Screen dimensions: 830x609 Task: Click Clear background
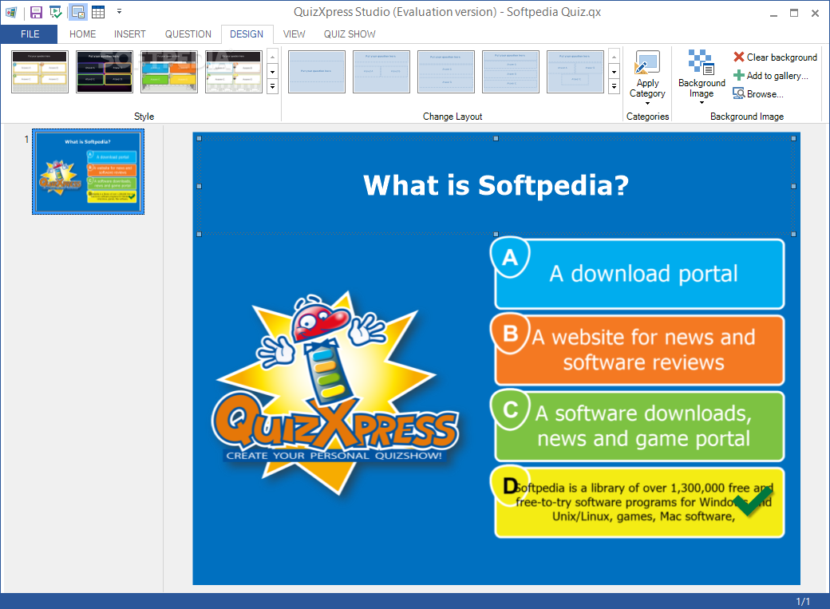(775, 57)
